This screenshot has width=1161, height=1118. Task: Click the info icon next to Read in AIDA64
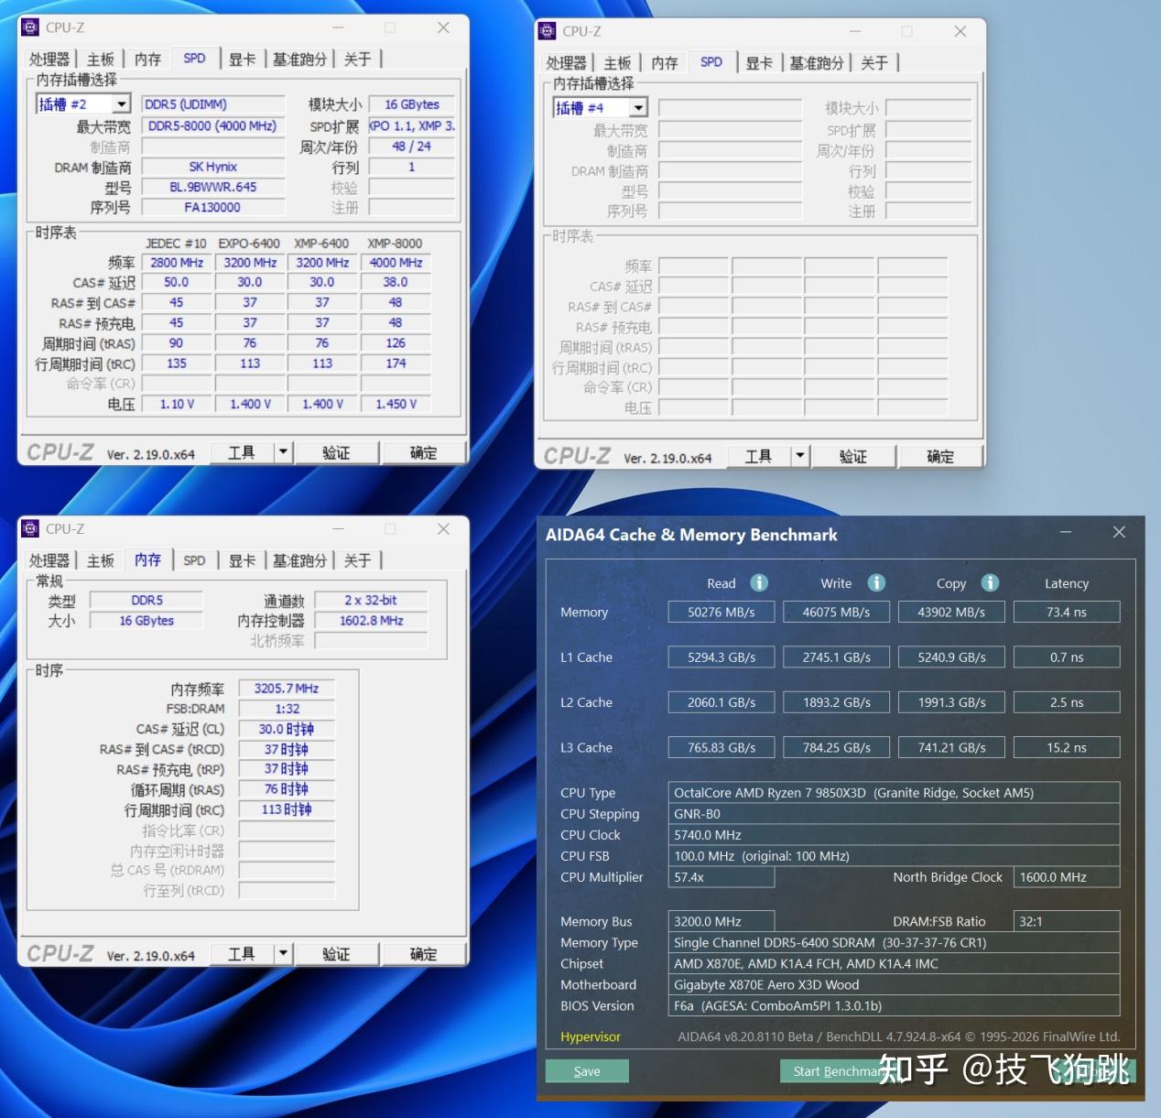pyautogui.click(x=759, y=582)
